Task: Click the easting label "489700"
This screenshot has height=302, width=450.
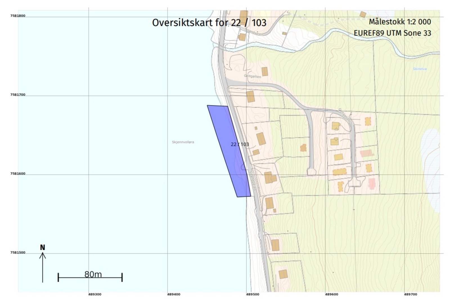Action: pos(411,294)
